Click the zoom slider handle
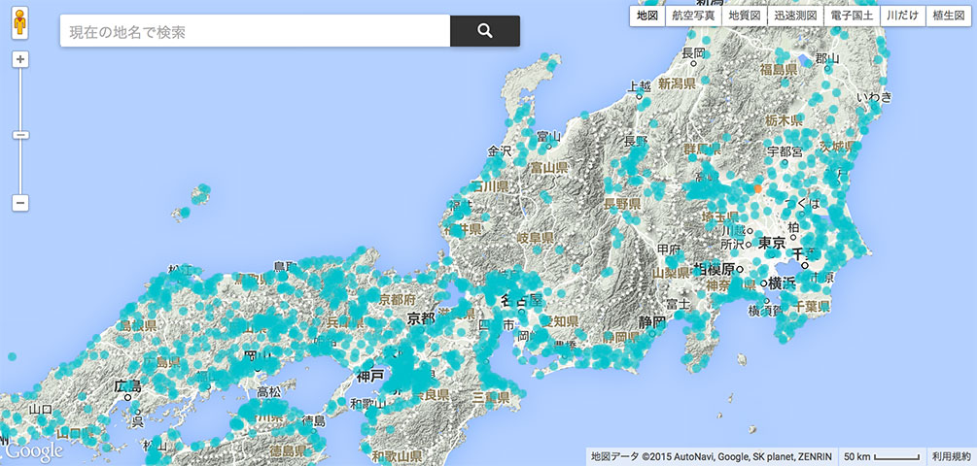 click(x=20, y=135)
